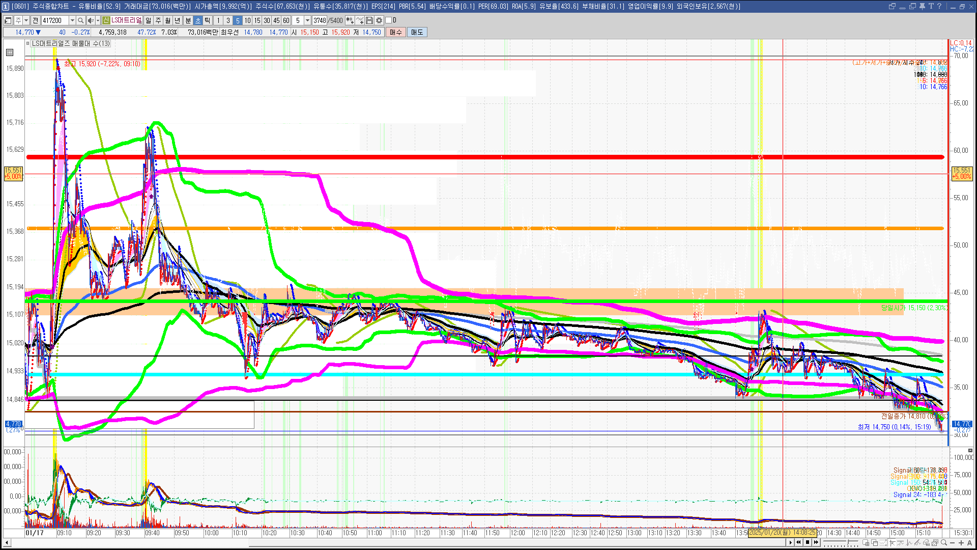Click the magnifier zoom icon at bottom right
Screen dimensions: 977x550
pos(944,543)
